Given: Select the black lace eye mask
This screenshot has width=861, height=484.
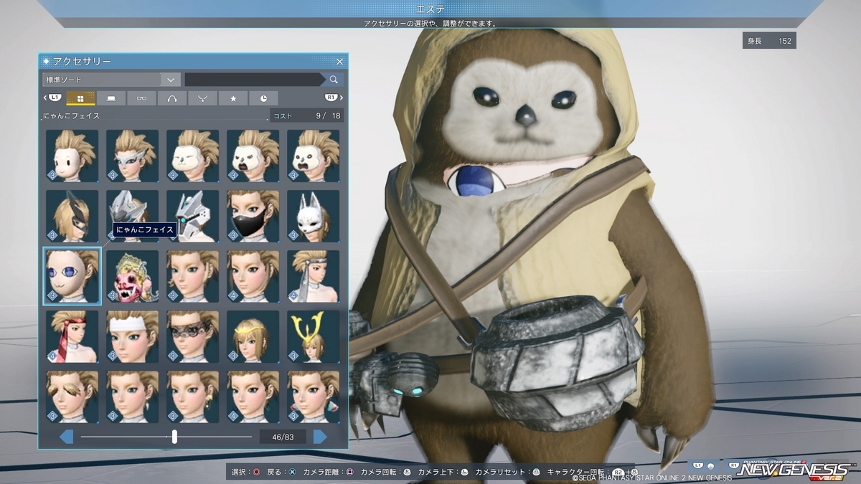Looking at the screenshot, I should tap(193, 336).
